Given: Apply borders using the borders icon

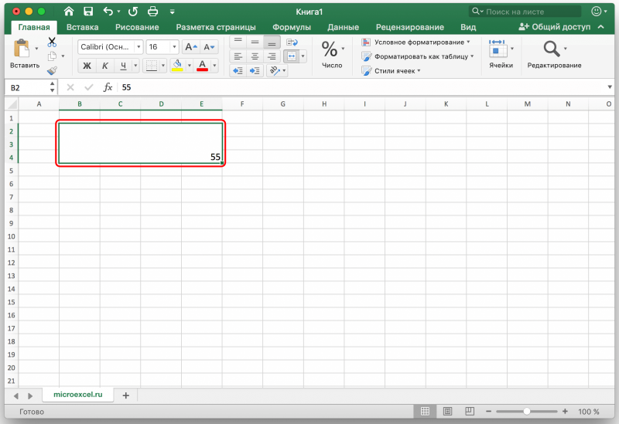Looking at the screenshot, I should [151, 66].
